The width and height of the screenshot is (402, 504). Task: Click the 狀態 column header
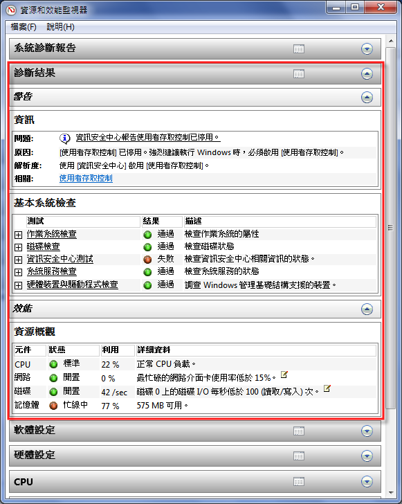[73, 350]
